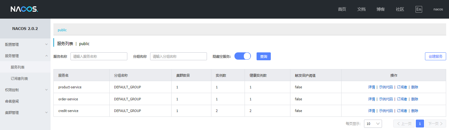The width and height of the screenshot is (449, 130).
Task: Open 详情 for credit-service
Action: (372, 111)
